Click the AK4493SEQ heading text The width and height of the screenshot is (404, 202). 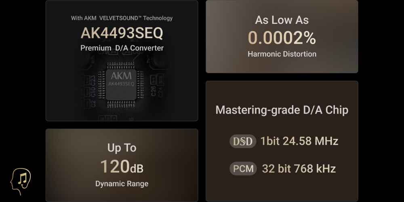click(x=122, y=33)
